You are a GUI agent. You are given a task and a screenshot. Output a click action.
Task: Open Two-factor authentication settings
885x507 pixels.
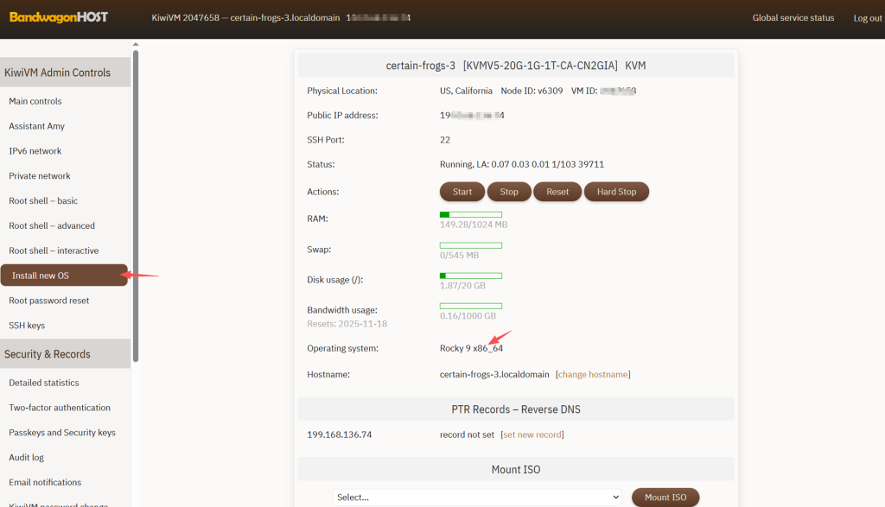[60, 408]
